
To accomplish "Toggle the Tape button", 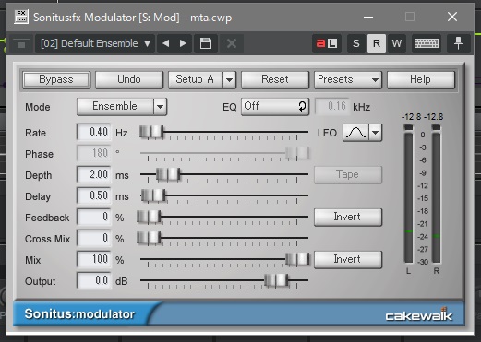I will 348,175.
